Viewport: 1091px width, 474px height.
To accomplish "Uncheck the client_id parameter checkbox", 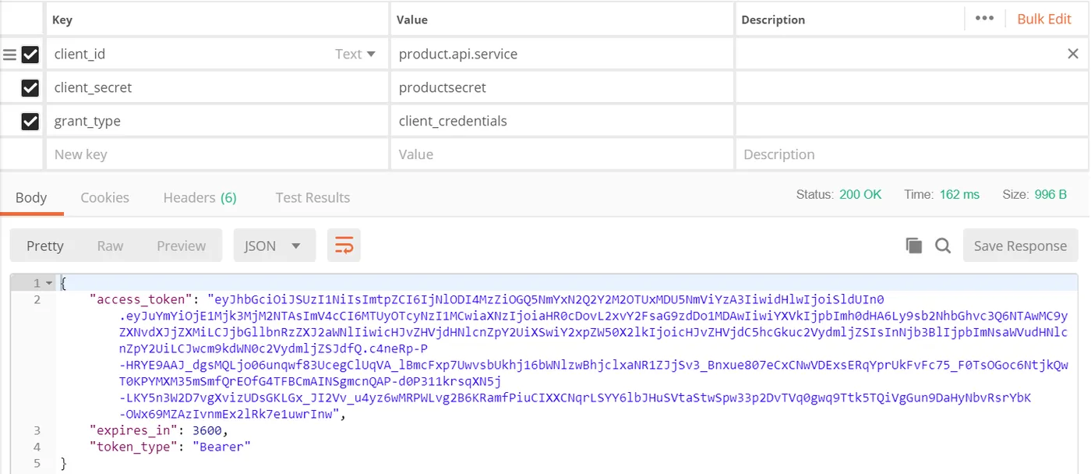I will point(30,55).
